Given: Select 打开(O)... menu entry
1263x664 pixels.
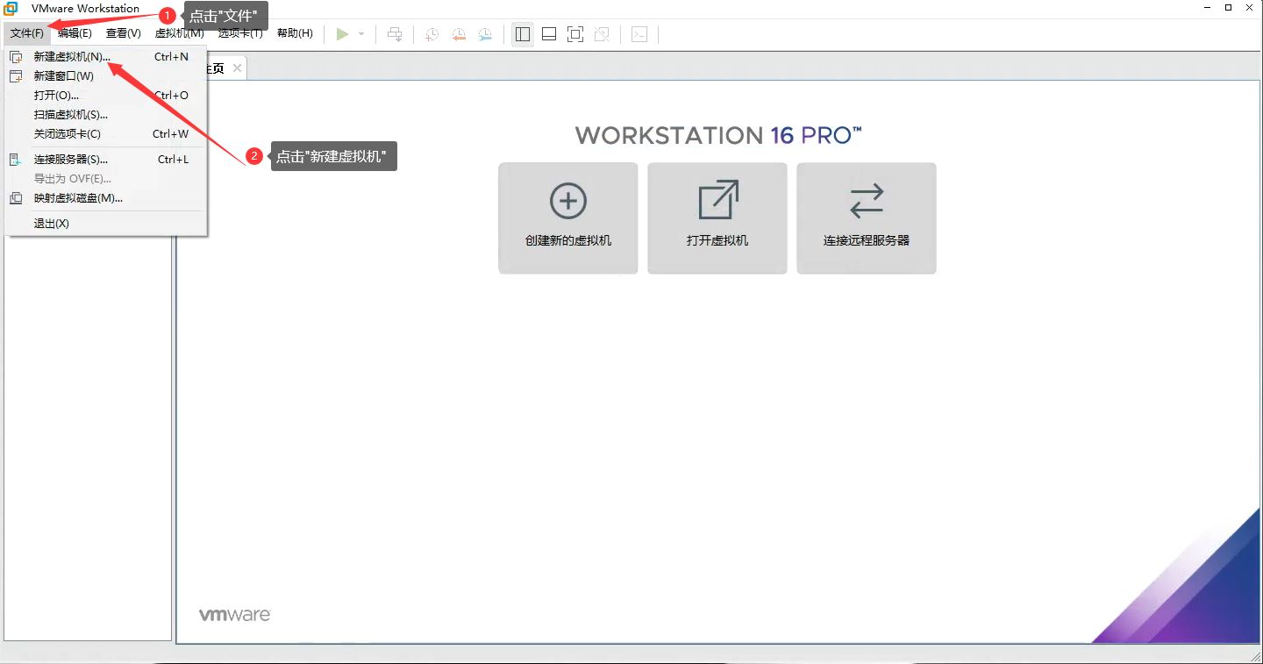Looking at the screenshot, I should tap(106, 96).
